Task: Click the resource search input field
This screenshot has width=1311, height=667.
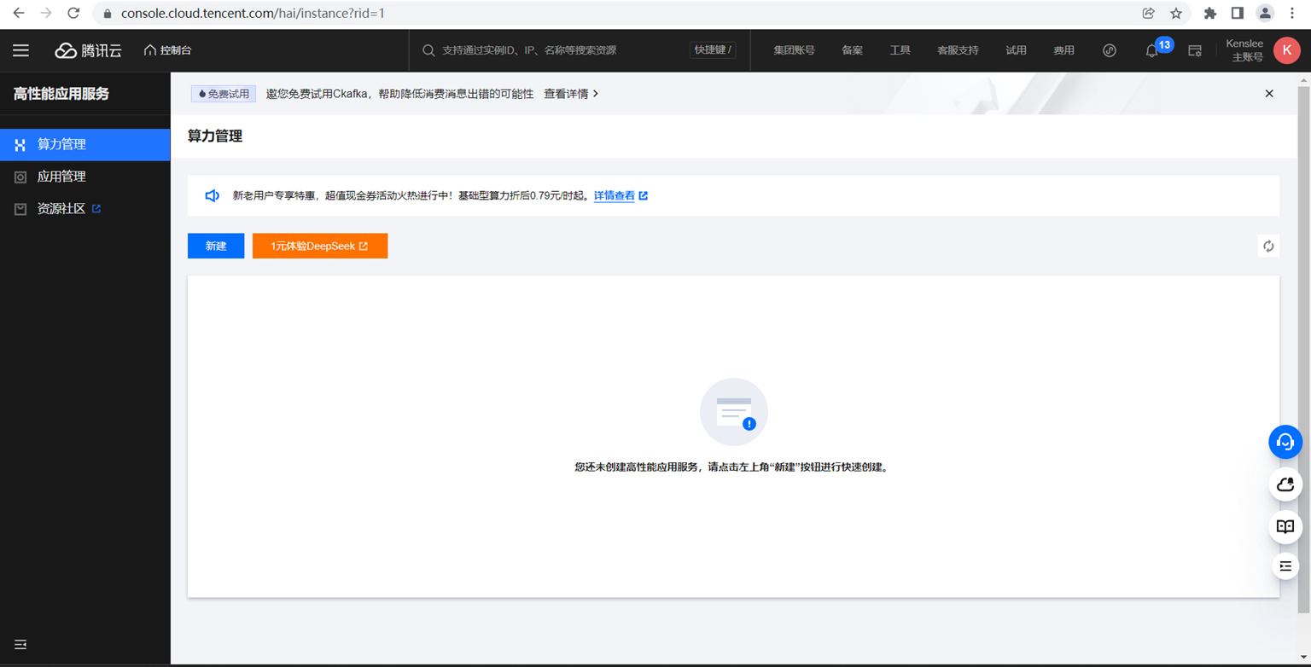Action: pos(555,50)
